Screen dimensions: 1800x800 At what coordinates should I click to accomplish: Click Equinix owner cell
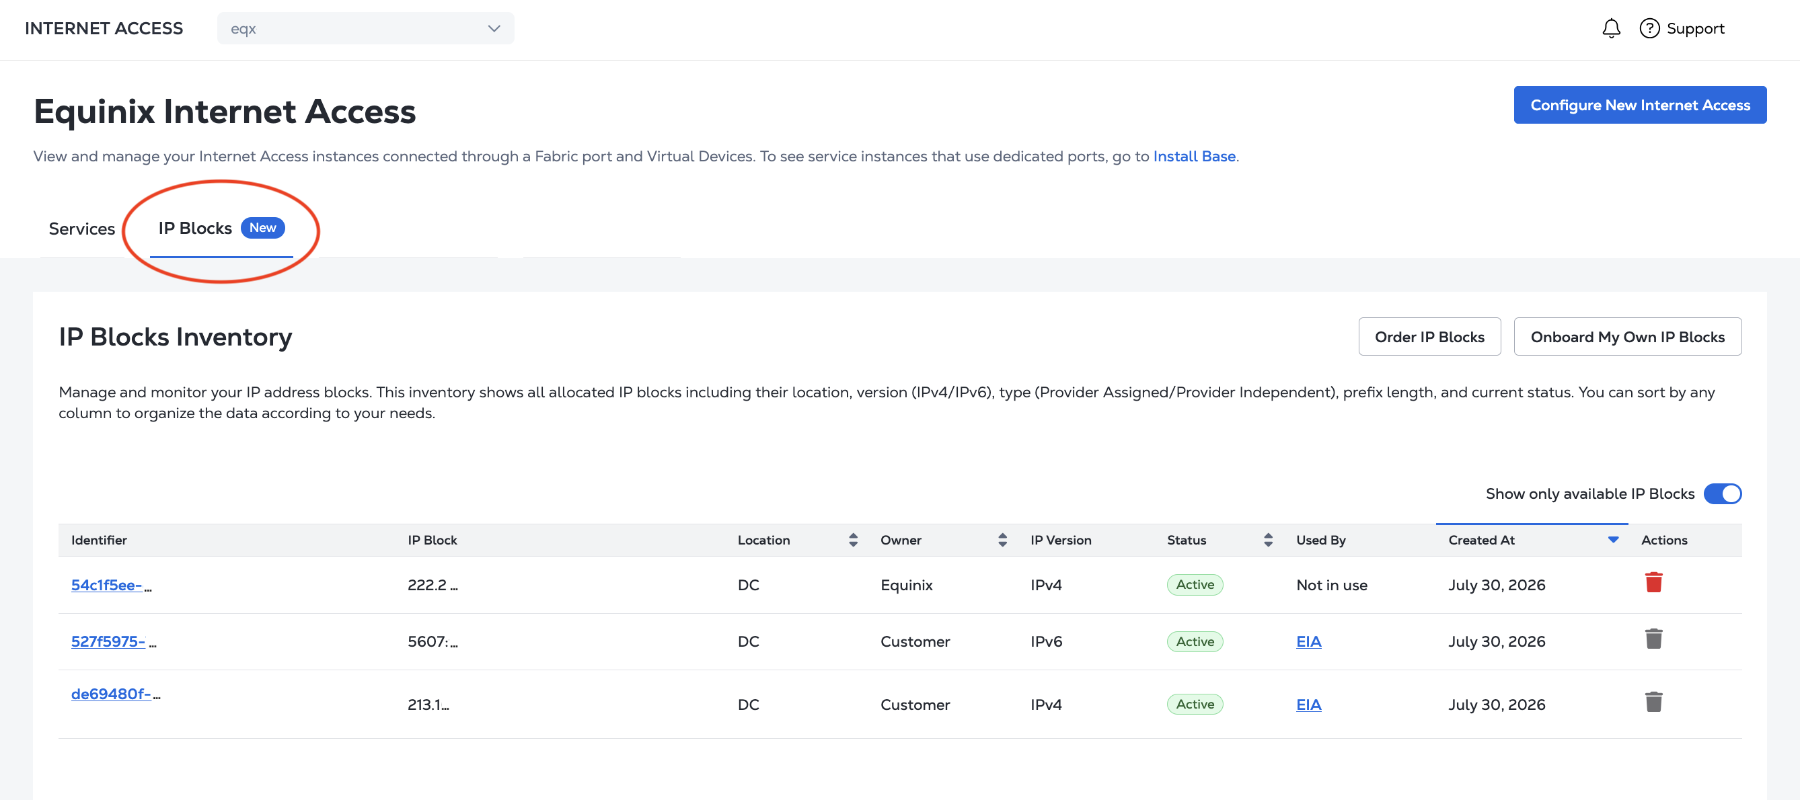click(x=905, y=585)
